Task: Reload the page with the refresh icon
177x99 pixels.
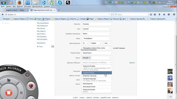Action: (112, 15)
